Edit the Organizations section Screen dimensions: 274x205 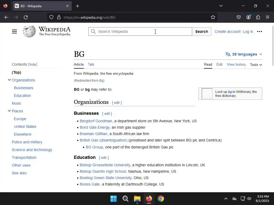117,103
